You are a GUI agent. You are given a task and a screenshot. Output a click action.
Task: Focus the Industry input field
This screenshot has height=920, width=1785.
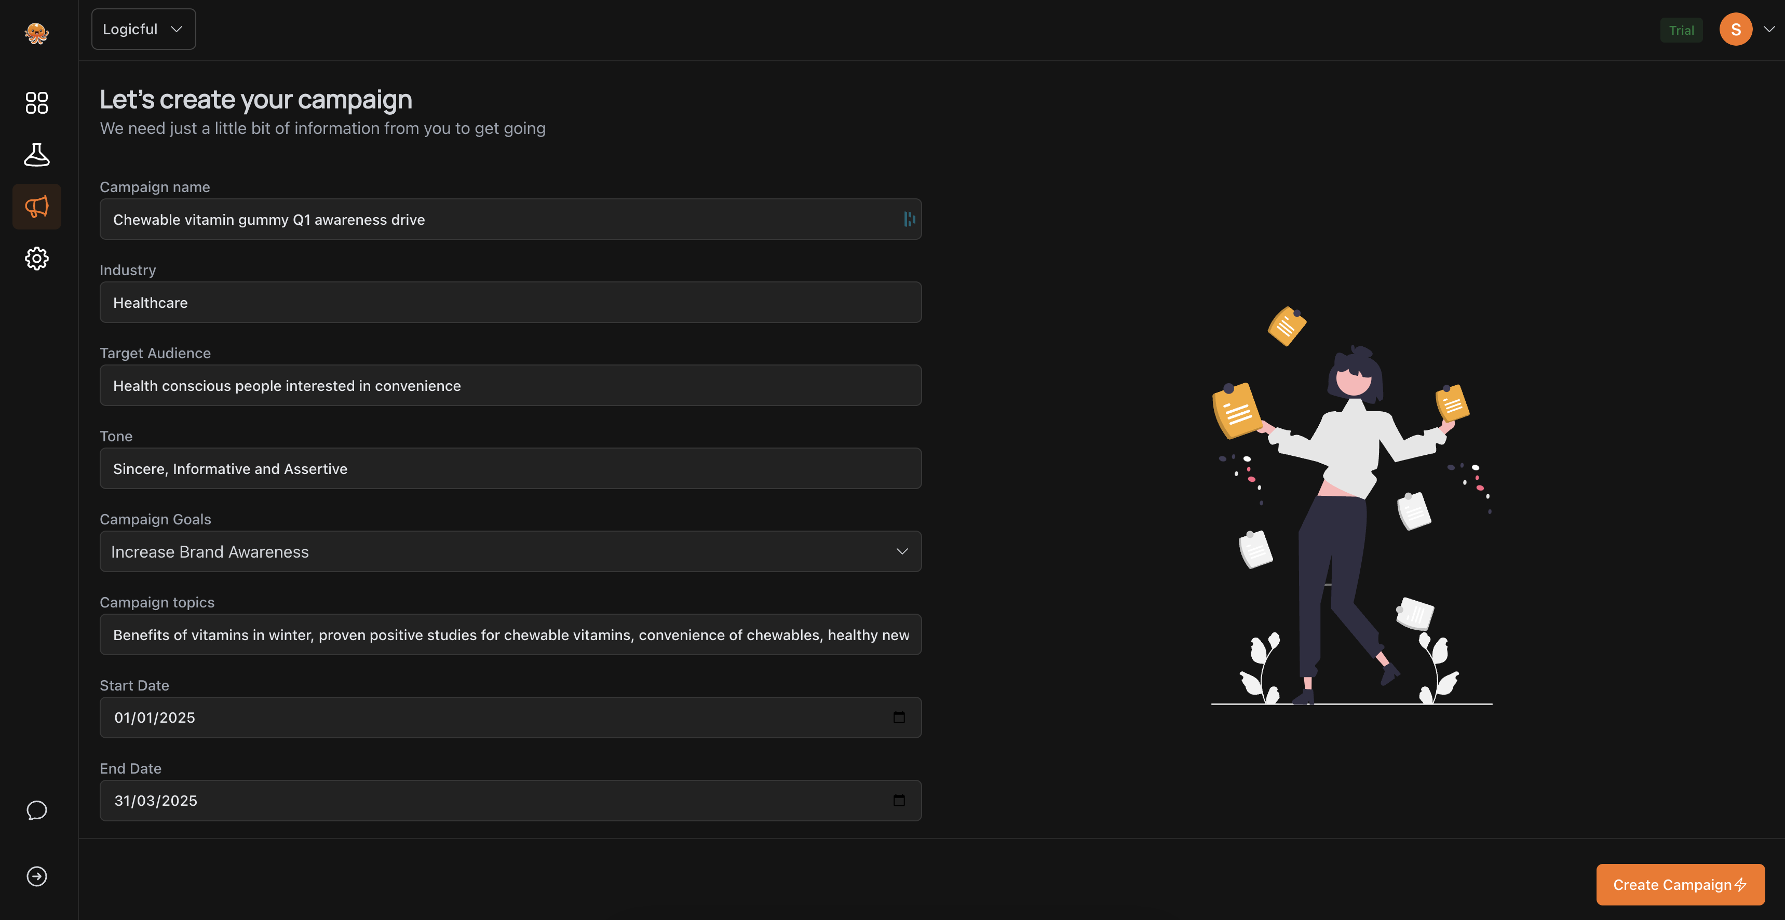pos(510,303)
